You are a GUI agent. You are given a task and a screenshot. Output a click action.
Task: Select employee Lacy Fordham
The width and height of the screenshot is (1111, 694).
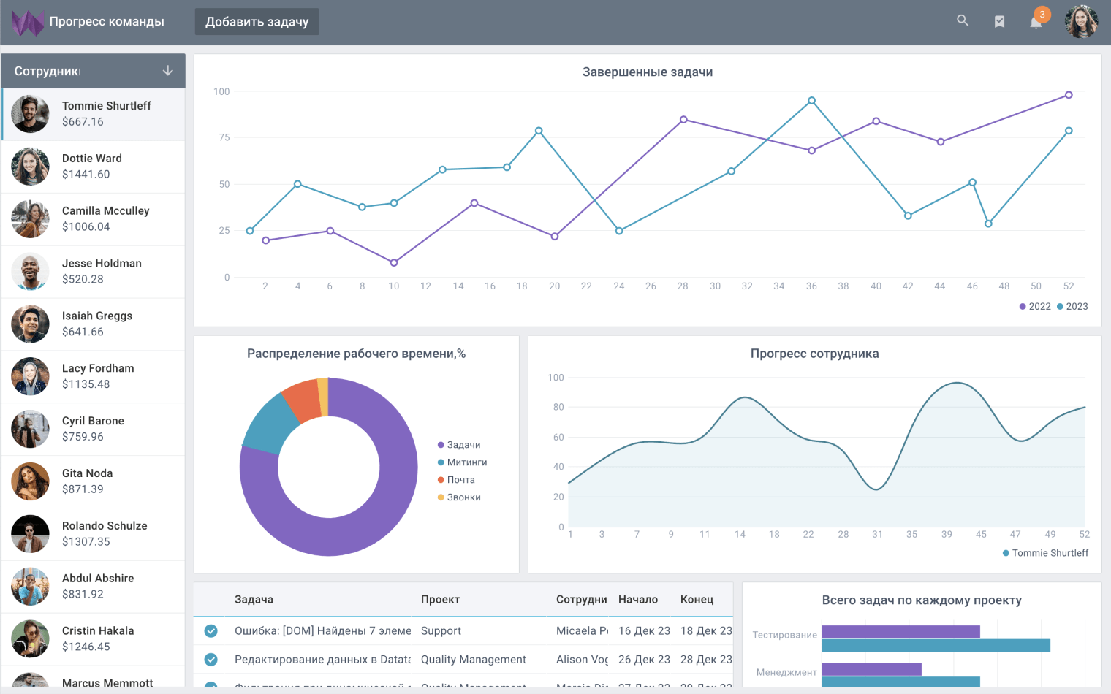coord(93,377)
